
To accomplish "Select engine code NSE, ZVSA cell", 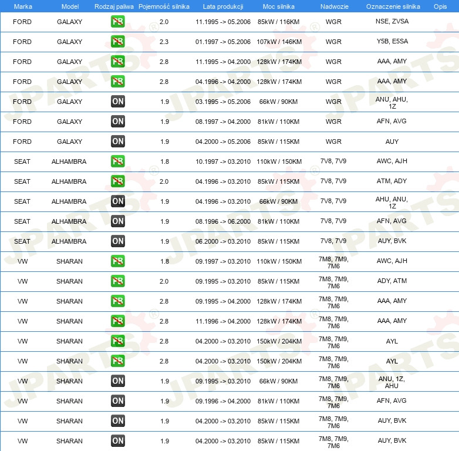I will (x=392, y=21).
